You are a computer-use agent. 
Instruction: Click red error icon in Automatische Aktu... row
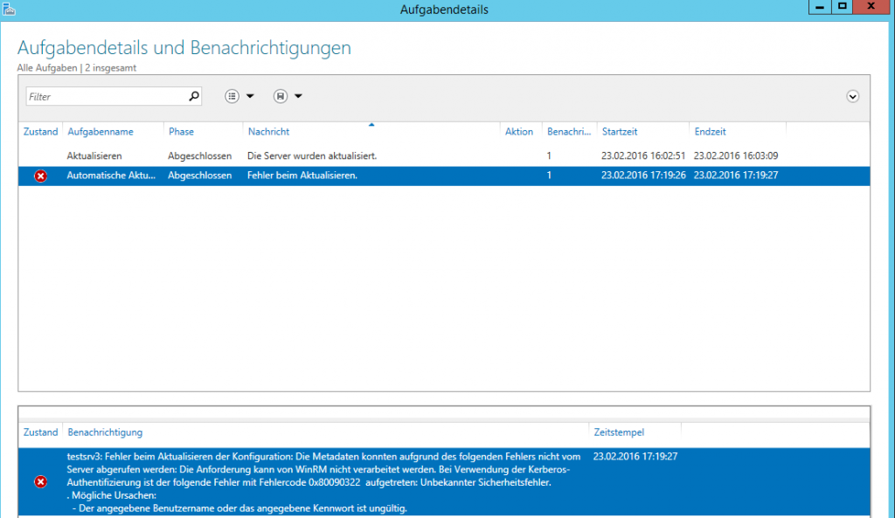[40, 176]
